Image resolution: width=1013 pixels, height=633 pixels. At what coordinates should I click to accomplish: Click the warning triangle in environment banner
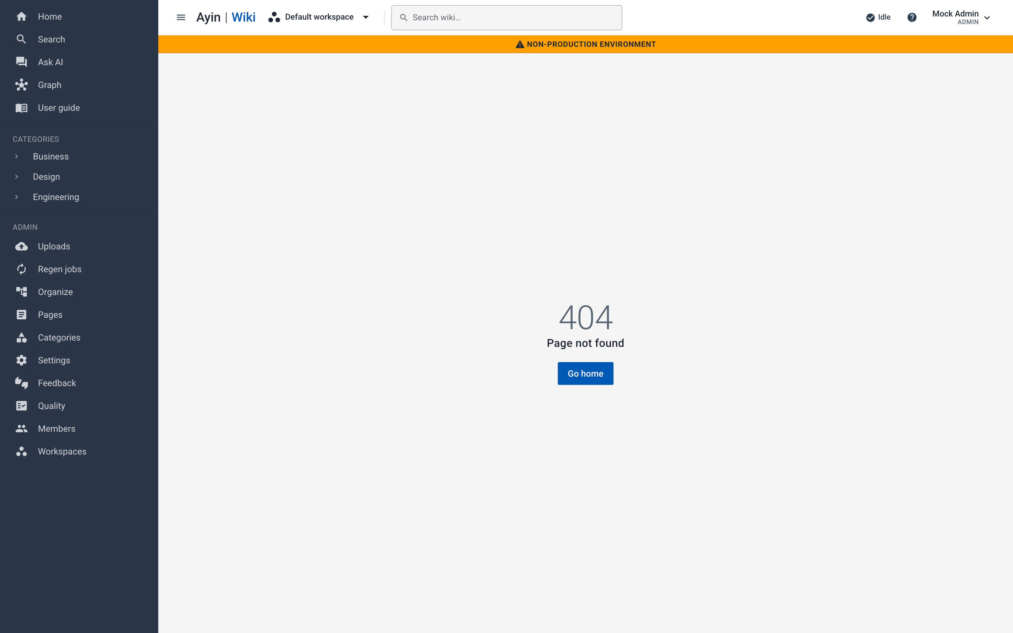tap(520, 44)
